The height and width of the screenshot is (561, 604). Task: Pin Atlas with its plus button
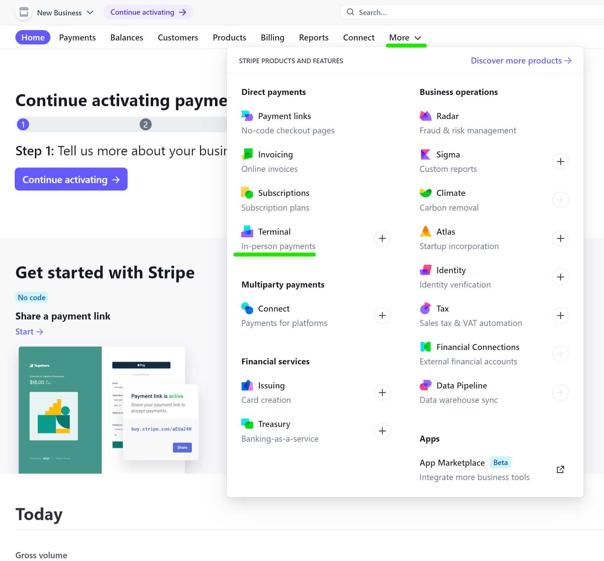click(x=561, y=238)
